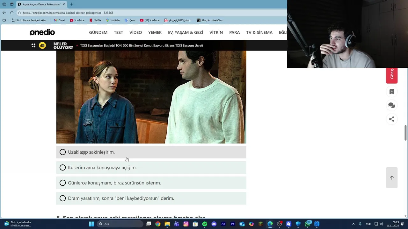Open the GÜNDEM menu item

coord(98,32)
